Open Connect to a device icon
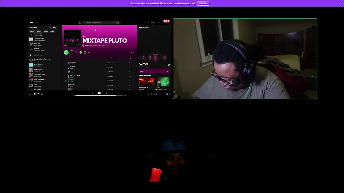Image resolution: width=344 pixels, height=193 pixels. click(154, 94)
